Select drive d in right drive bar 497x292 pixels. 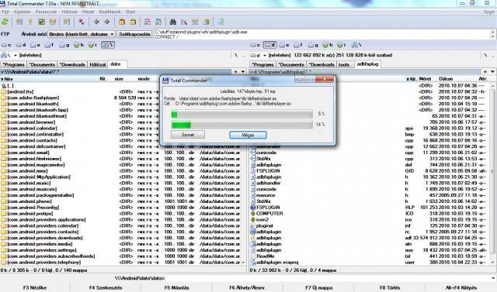[269, 45]
